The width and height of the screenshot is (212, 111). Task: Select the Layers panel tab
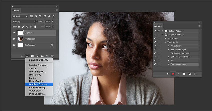[x=16, y=10]
